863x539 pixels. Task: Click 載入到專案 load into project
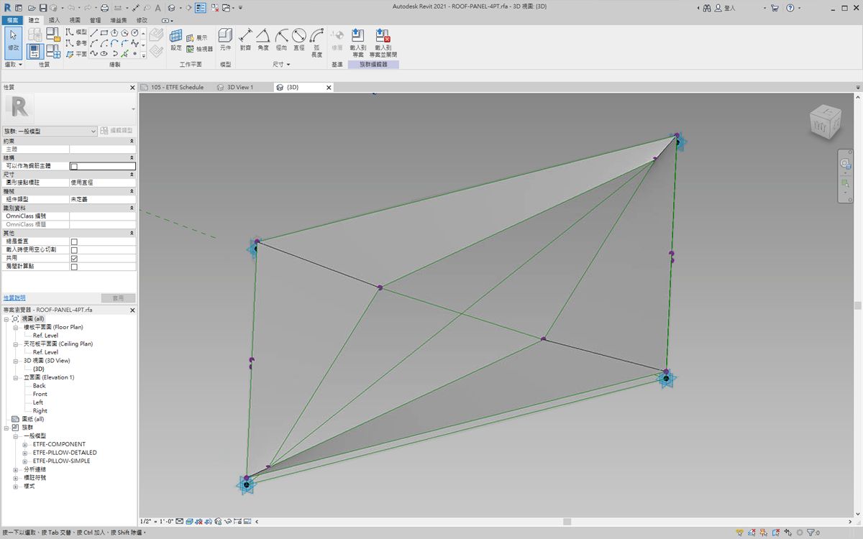point(358,43)
